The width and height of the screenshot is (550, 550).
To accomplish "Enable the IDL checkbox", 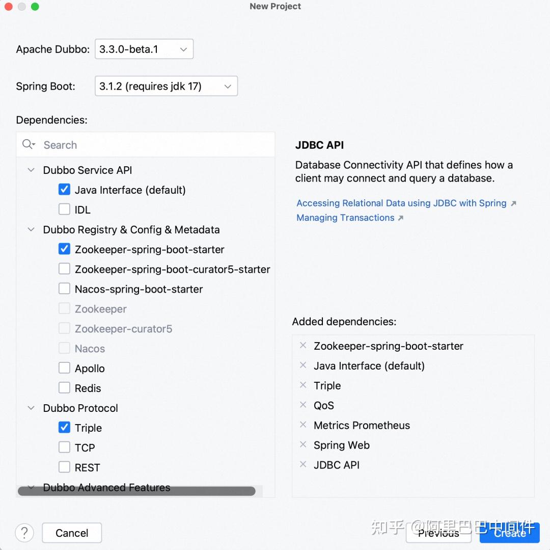I will tap(64, 209).
